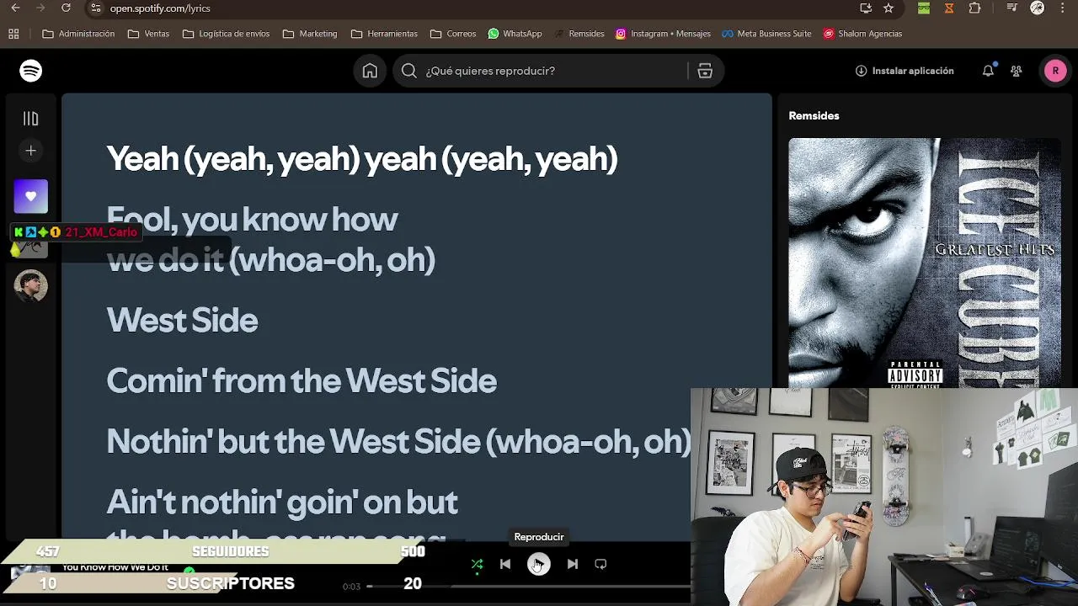
Task: Click 'Remsides' title in right panel
Action: pos(814,115)
